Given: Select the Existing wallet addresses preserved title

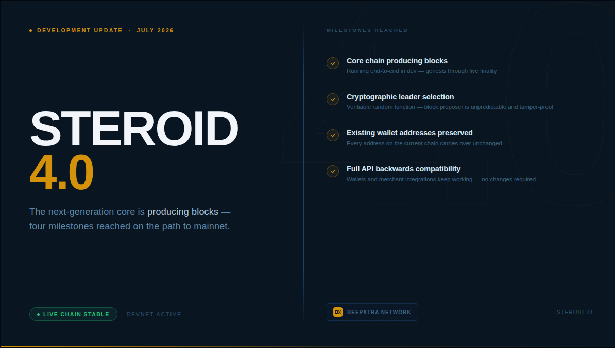Looking at the screenshot, I should click(409, 133).
